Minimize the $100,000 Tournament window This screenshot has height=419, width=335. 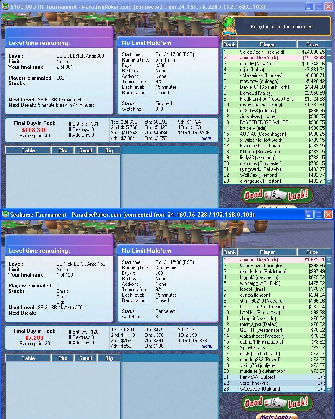pyautogui.click(x=309, y=7)
